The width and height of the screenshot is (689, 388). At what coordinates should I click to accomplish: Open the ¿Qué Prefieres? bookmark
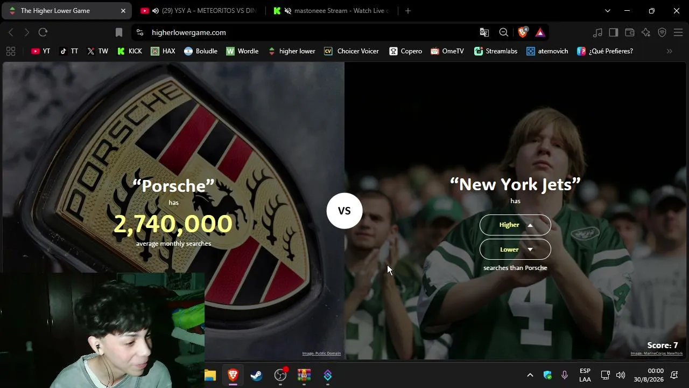[x=605, y=51]
